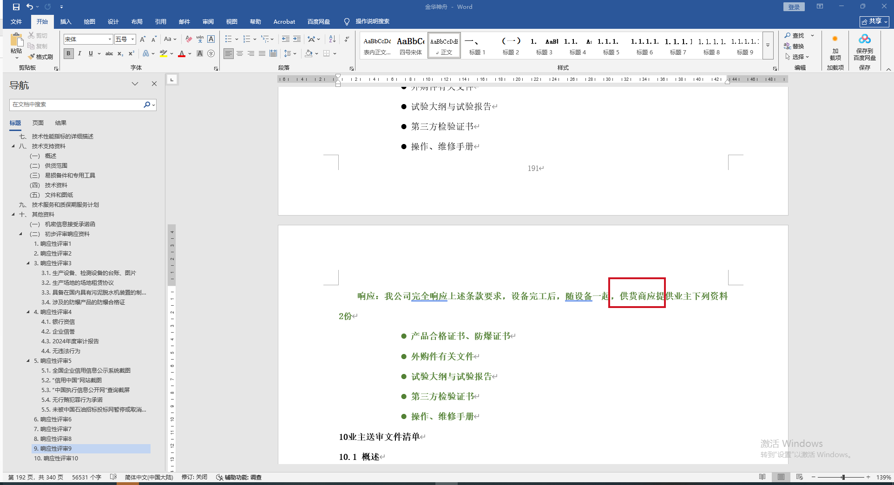Viewport: 894px width, 485px height.
Task: Open the font dialog launcher in 字体 group
Action: (x=216, y=69)
